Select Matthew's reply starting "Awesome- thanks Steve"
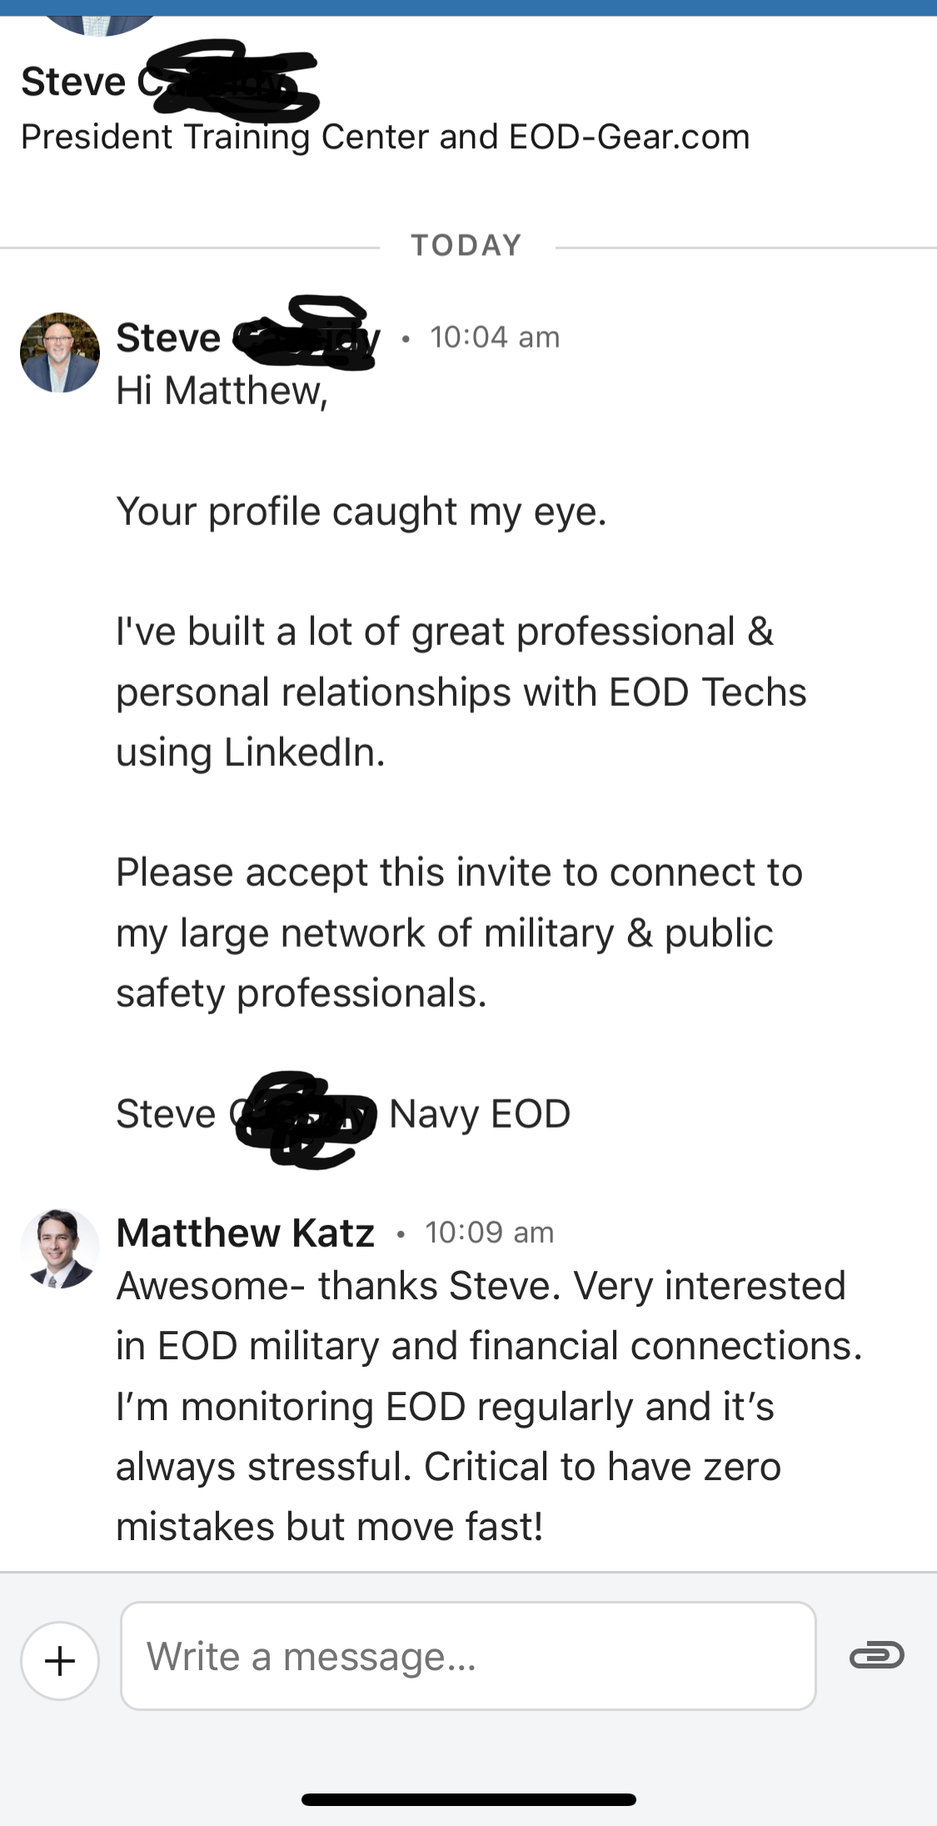Image resolution: width=937 pixels, height=1826 pixels. pos(489,1406)
